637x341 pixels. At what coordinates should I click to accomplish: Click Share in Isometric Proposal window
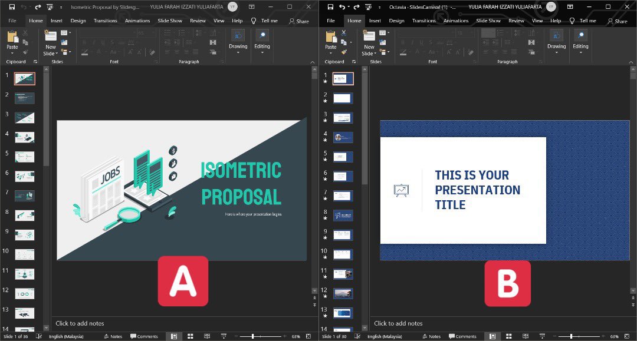point(299,21)
